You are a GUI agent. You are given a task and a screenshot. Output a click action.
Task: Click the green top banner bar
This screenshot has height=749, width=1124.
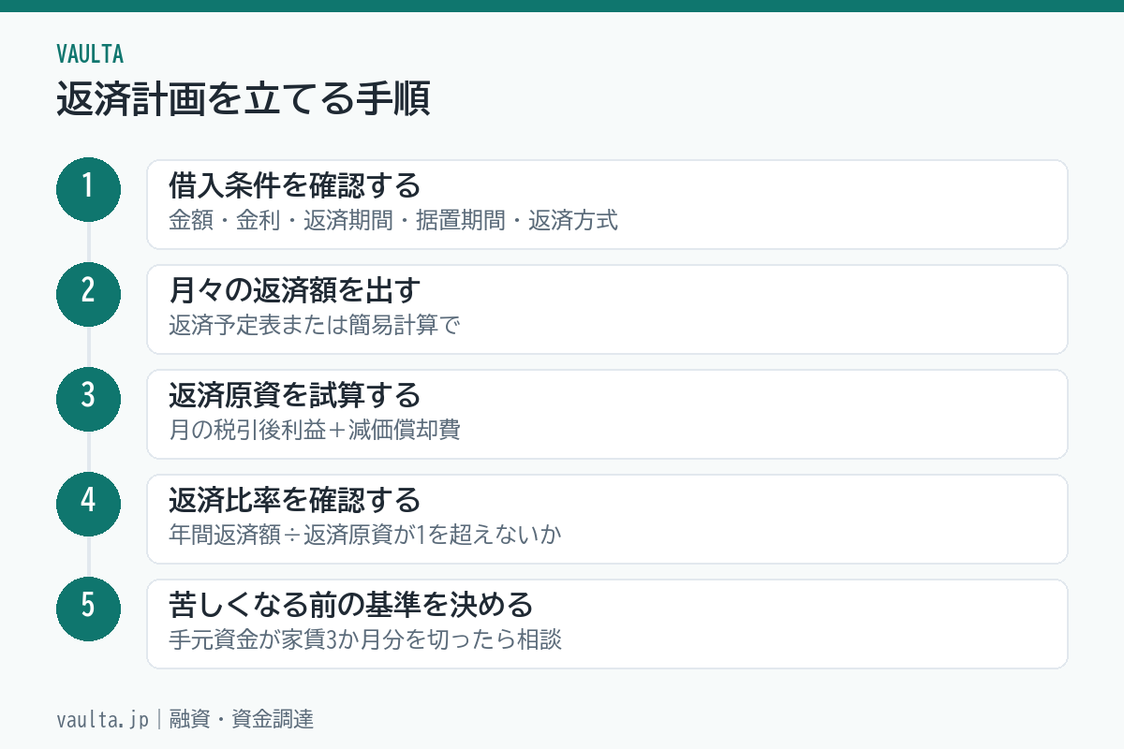point(562,6)
